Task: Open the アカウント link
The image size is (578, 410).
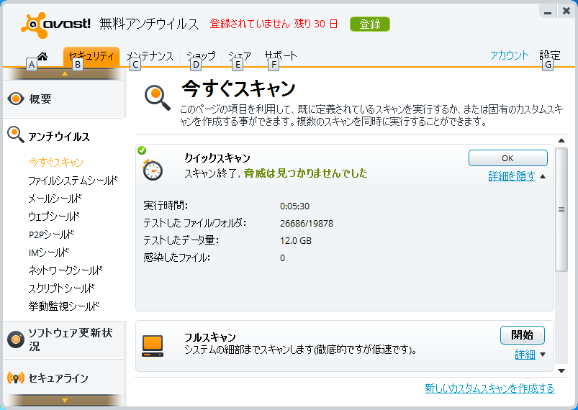Action: pos(509,55)
